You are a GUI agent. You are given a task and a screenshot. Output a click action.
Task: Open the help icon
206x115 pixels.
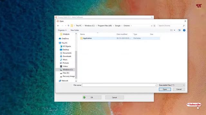click(x=184, y=30)
